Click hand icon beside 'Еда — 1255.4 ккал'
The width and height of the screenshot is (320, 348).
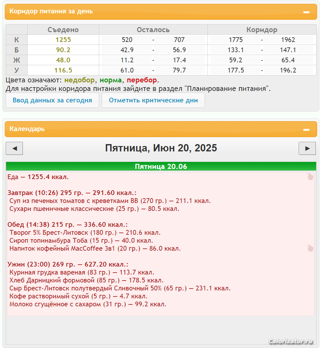310,177
